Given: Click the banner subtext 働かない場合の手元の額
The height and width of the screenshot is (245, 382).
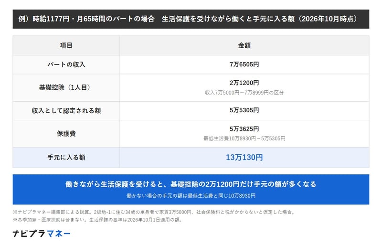Looking at the screenshot, I should click(191, 196).
